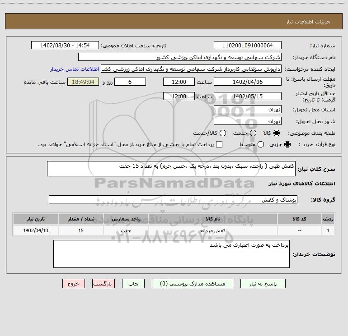This screenshot has width=348, height=336.
Task: Click the general description text area کفش طبی
Action: tap(171, 169)
